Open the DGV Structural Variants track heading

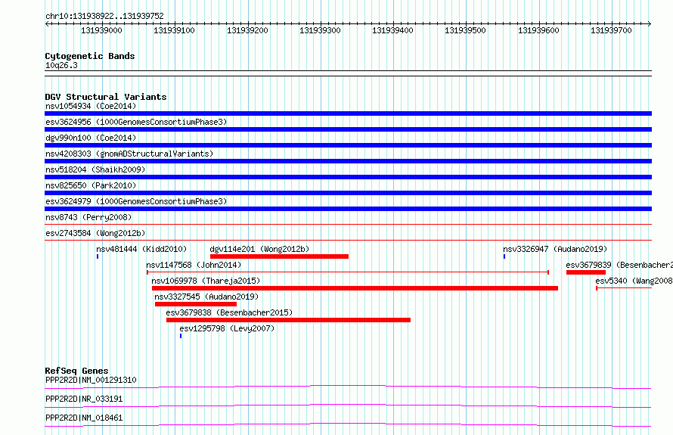click(x=106, y=97)
